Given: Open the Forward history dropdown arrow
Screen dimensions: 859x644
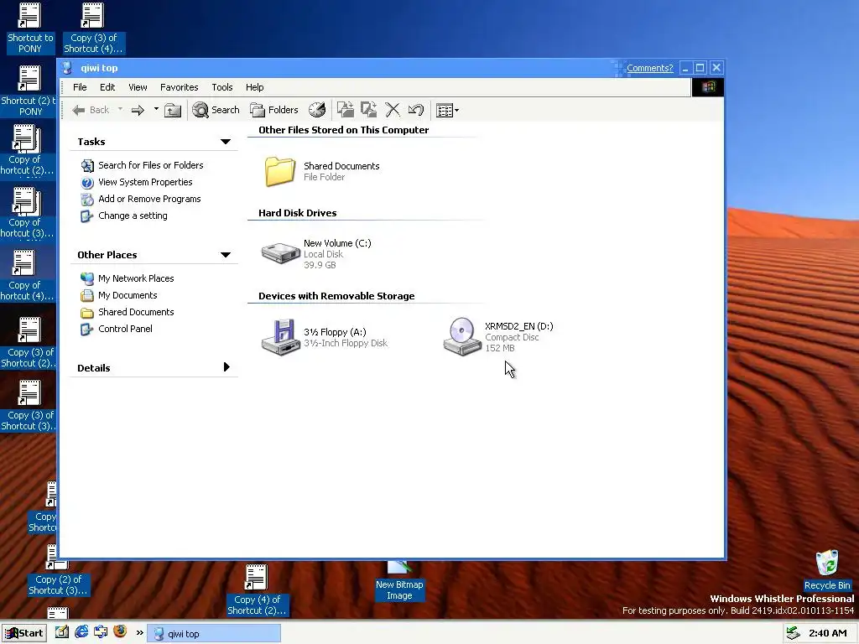Looking at the screenshot, I should tap(156, 110).
